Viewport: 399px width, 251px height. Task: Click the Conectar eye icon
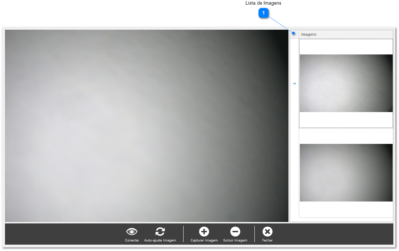coord(132,232)
